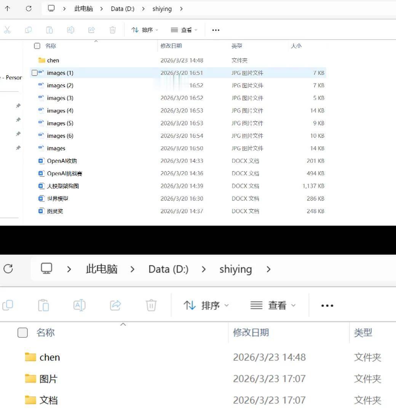
Task: Click the Up arrow in upper window
Action: [x=8, y=8]
